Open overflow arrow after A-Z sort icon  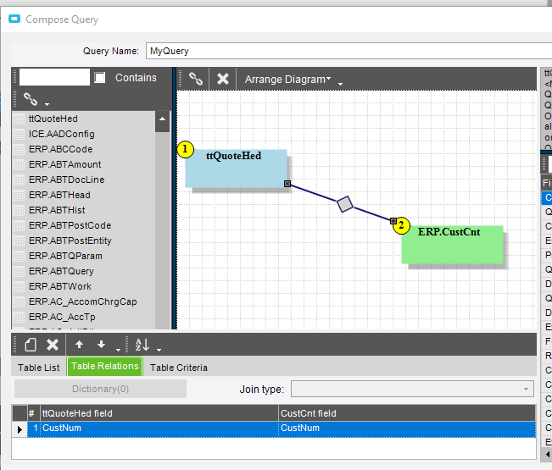159,350
